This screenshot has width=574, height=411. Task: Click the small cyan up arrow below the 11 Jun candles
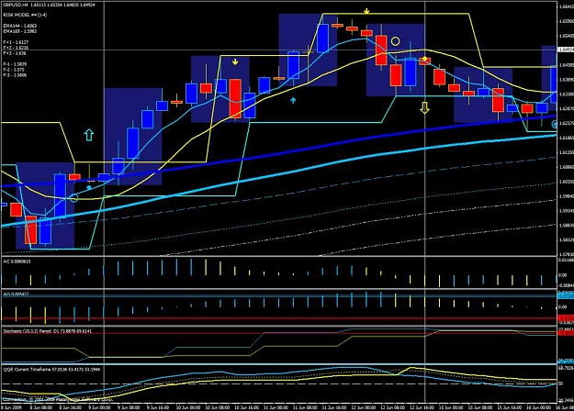293,100
